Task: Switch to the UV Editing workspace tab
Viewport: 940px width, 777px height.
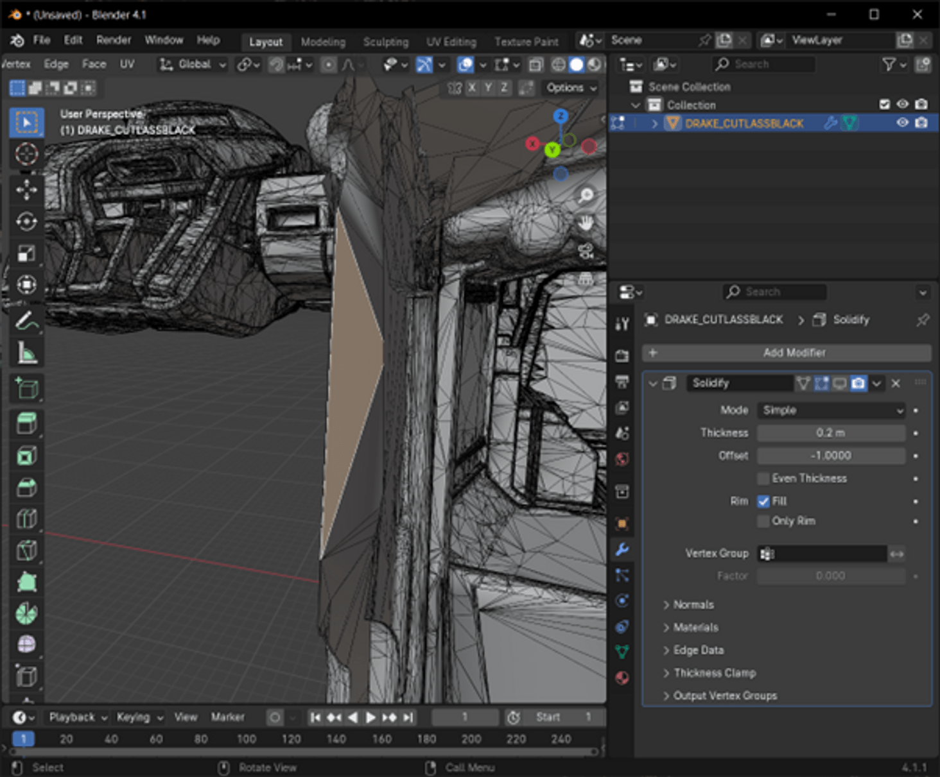Action: point(451,41)
